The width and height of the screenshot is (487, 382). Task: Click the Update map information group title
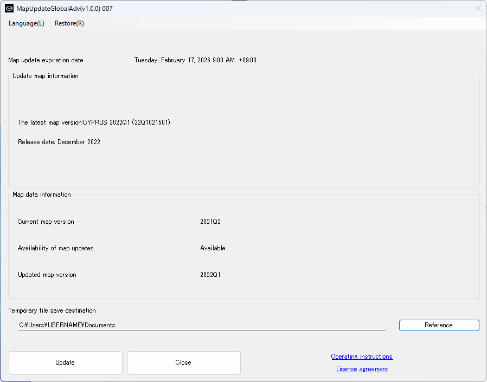46,76
